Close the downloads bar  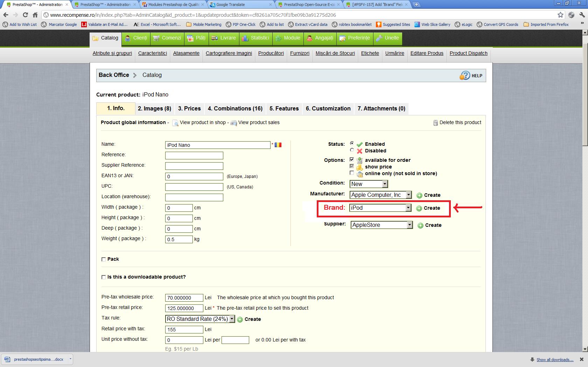(x=582, y=359)
